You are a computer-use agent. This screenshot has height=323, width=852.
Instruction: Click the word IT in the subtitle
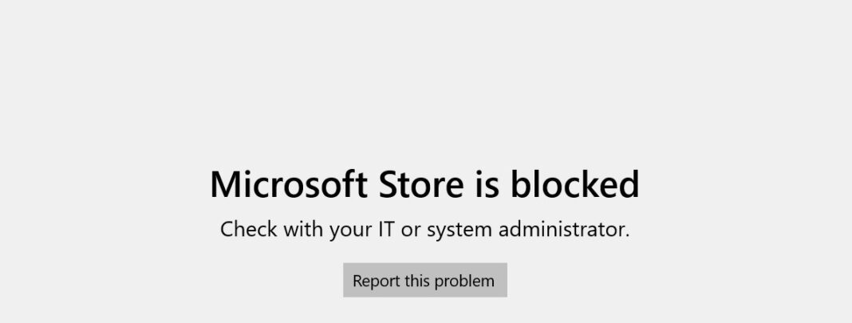[384, 230]
